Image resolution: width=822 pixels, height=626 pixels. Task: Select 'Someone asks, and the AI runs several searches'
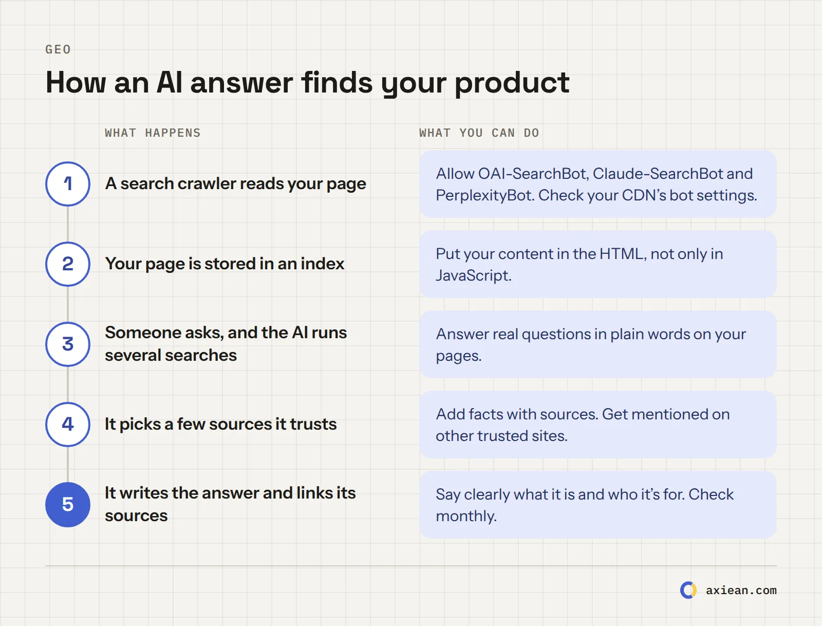pyautogui.click(x=226, y=344)
